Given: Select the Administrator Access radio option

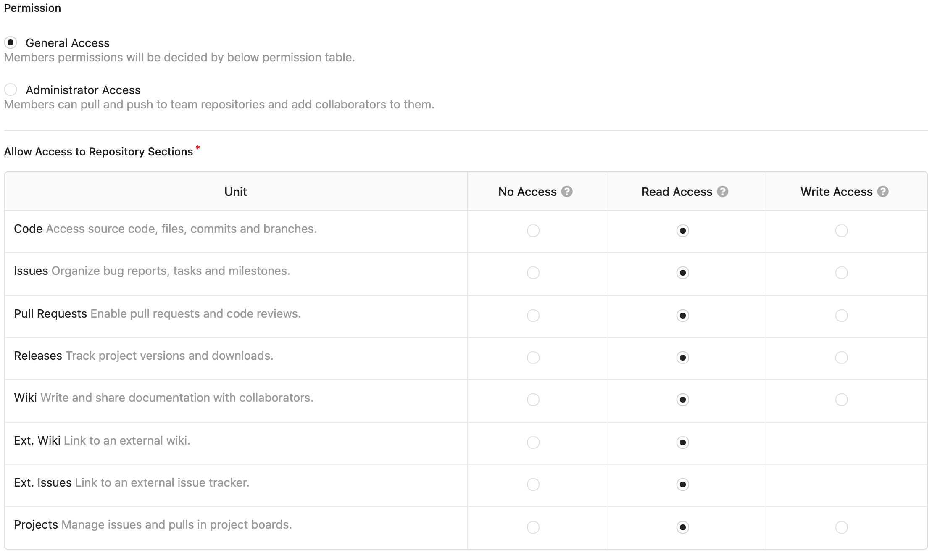Looking at the screenshot, I should click(x=11, y=90).
